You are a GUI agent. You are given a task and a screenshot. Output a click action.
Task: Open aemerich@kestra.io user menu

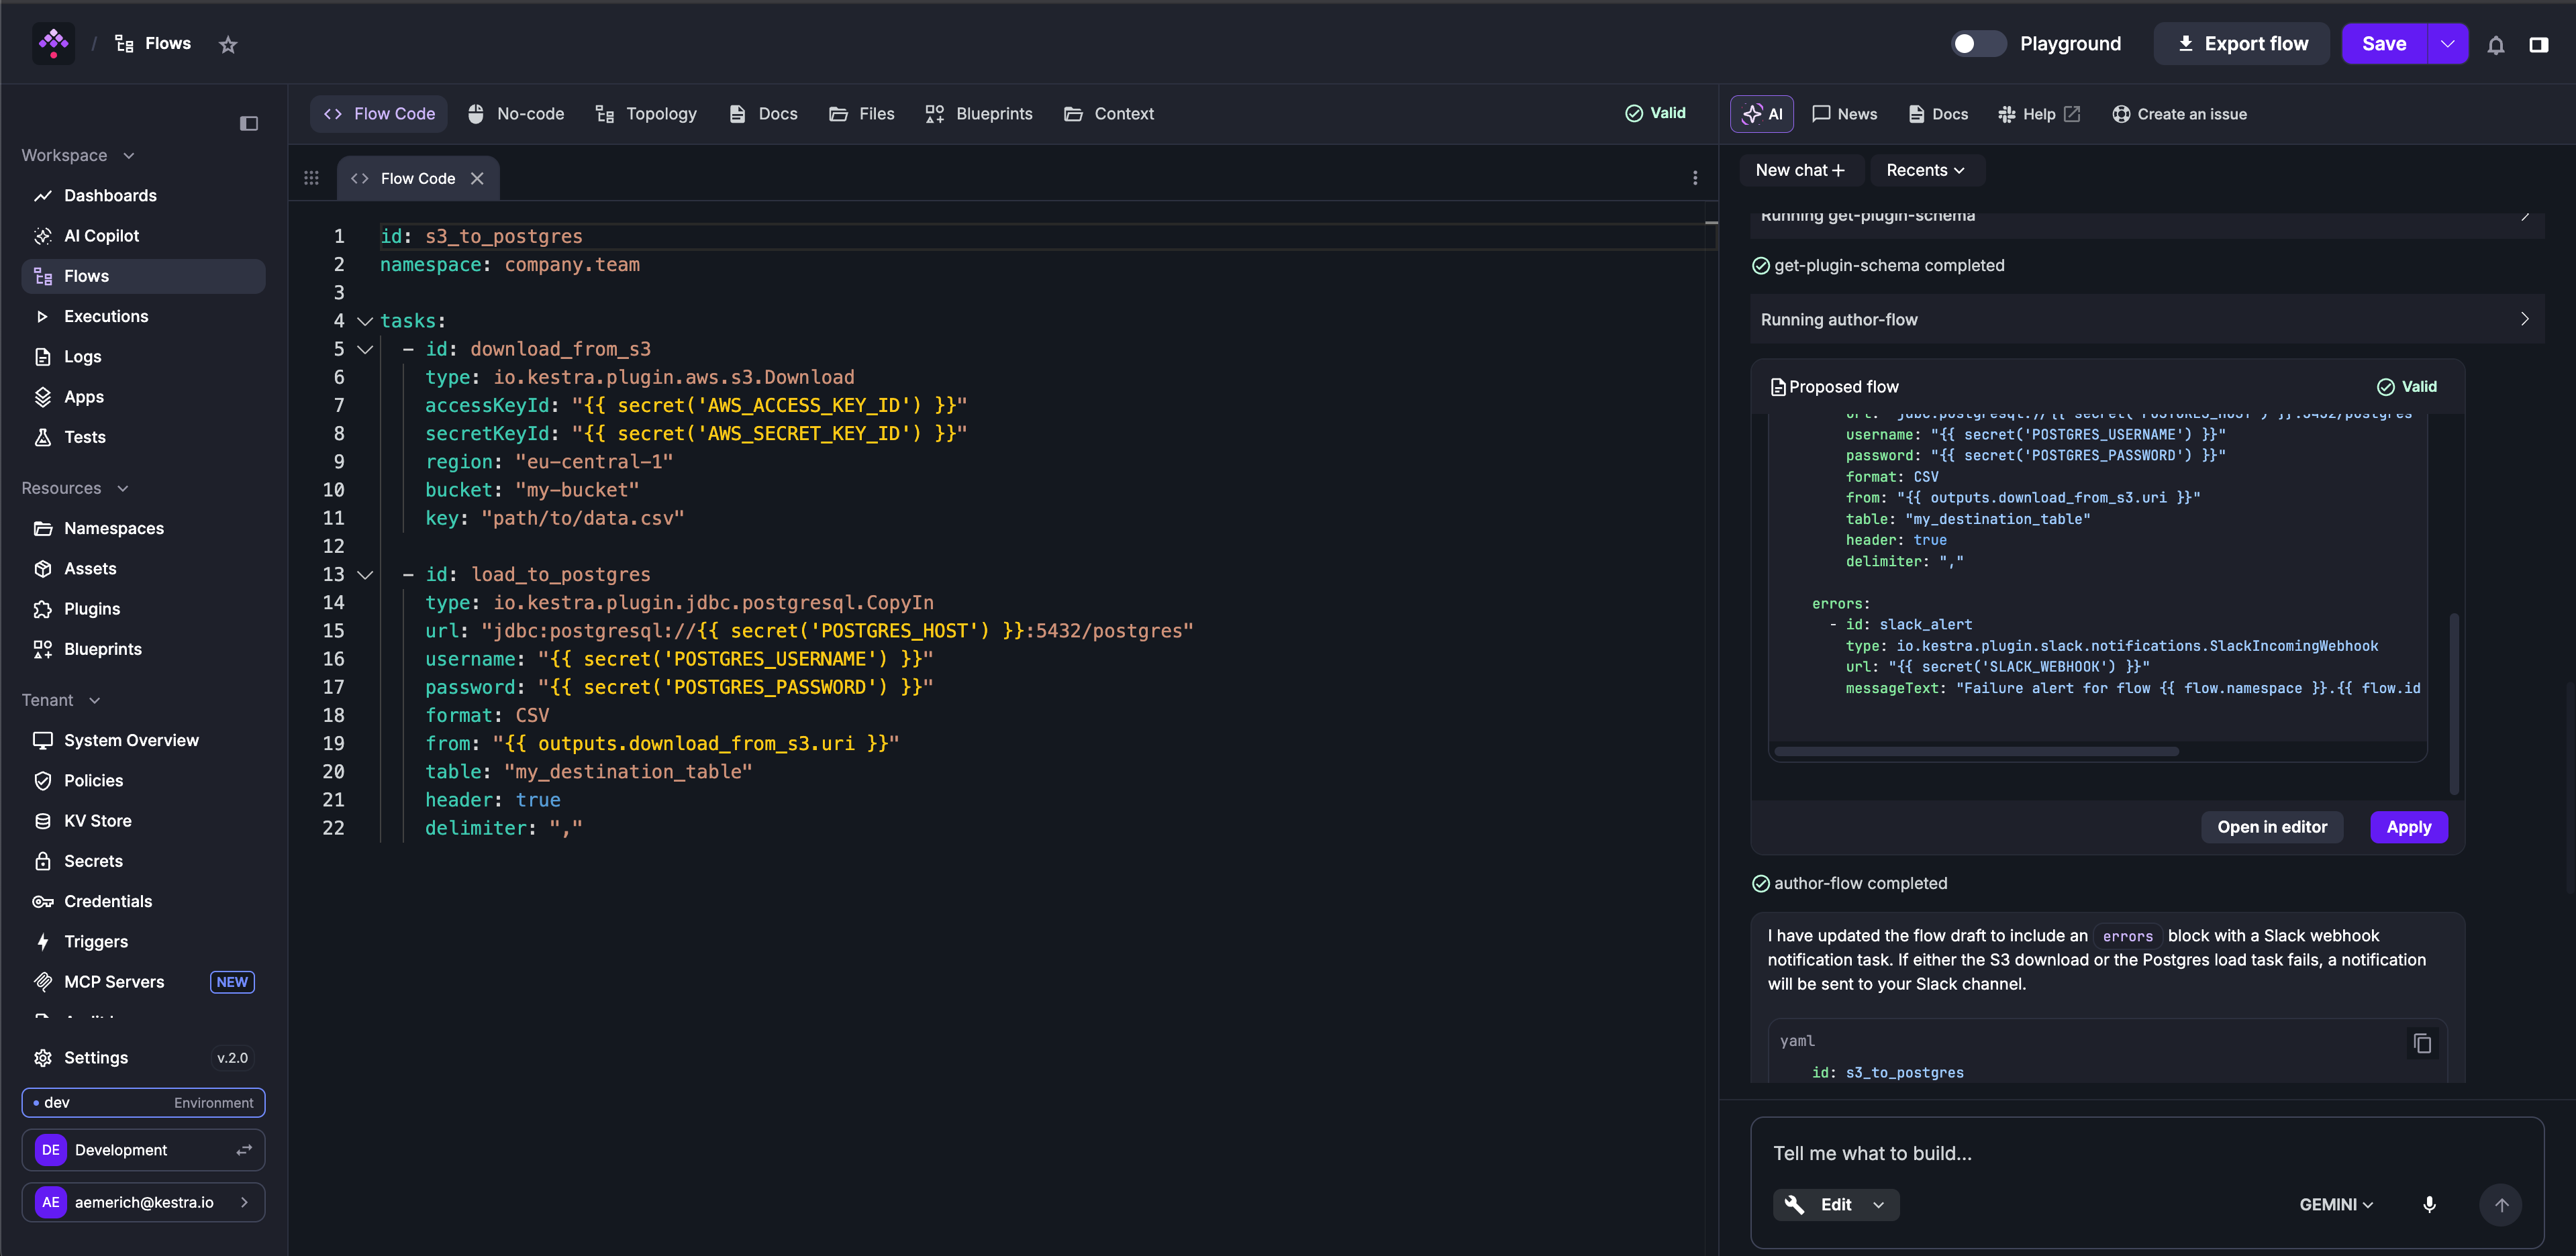point(143,1202)
